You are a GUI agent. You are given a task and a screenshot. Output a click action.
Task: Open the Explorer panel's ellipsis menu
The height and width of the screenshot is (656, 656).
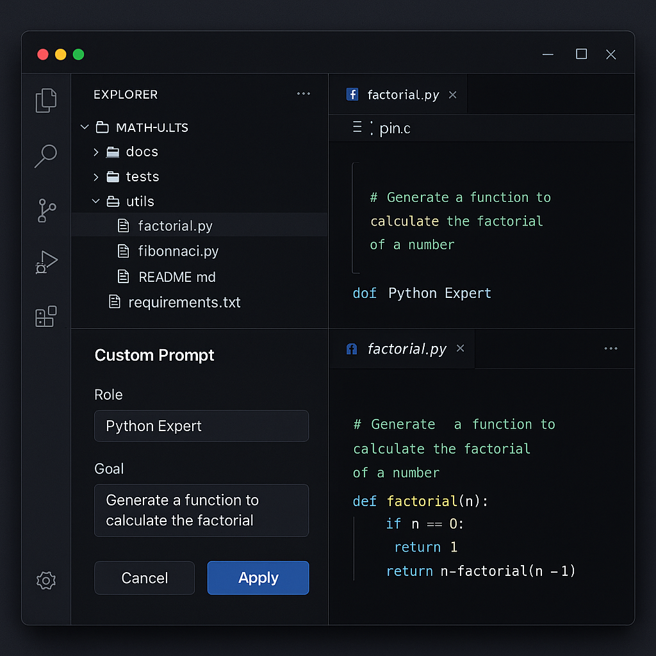303,94
